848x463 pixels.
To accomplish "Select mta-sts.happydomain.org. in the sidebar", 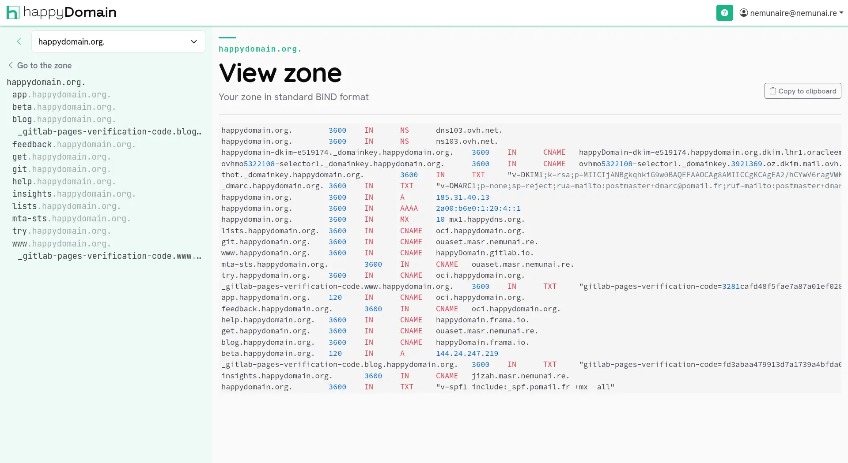I will [71, 218].
